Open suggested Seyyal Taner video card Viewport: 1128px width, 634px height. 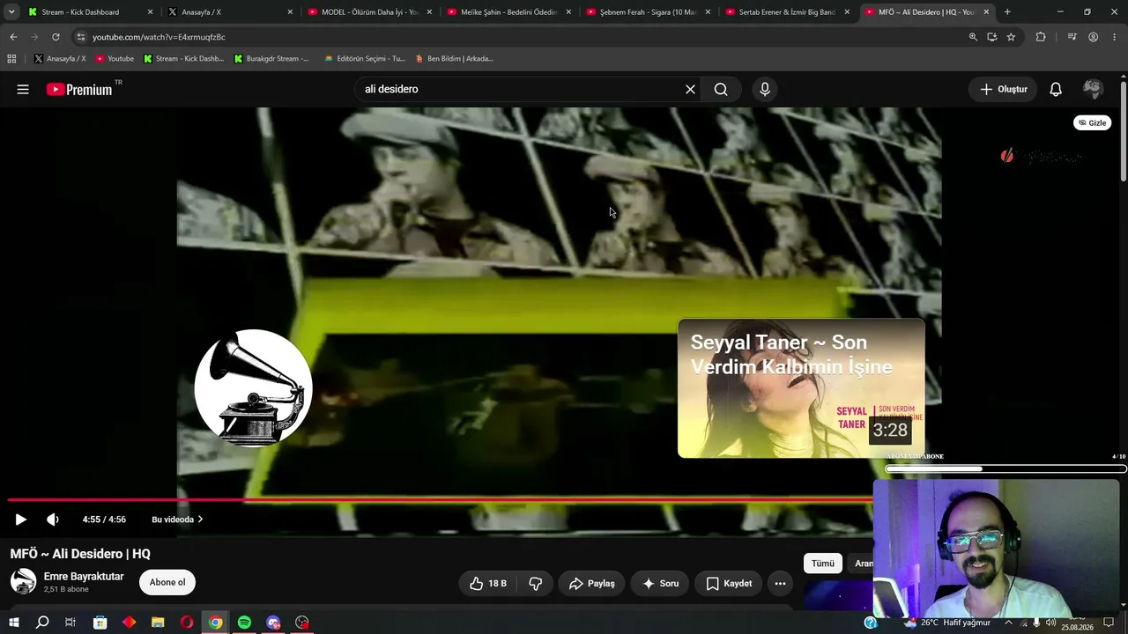pyautogui.click(x=801, y=388)
